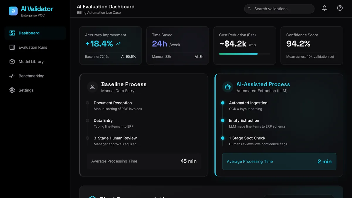Open the help question mark icon
This screenshot has width=352, height=198.
pyautogui.click(x=340, y=8)
